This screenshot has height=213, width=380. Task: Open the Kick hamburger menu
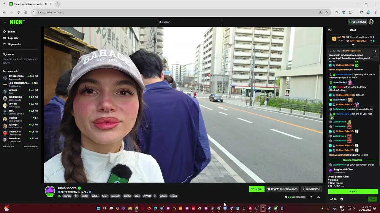tap(5, 22)
